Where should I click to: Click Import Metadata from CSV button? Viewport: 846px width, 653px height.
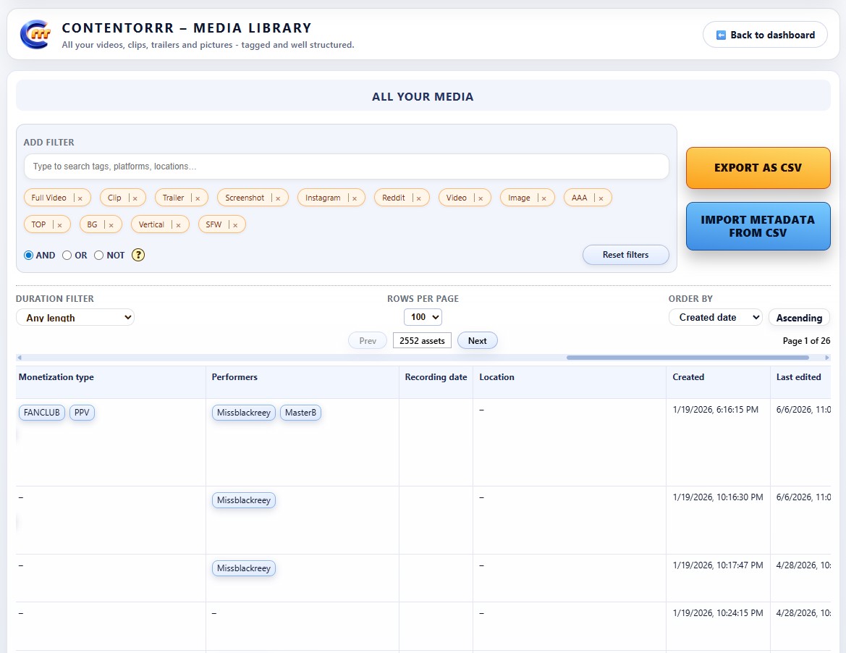pos(758,226)
